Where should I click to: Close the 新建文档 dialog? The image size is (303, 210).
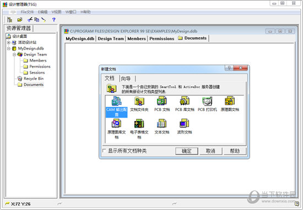241,68
